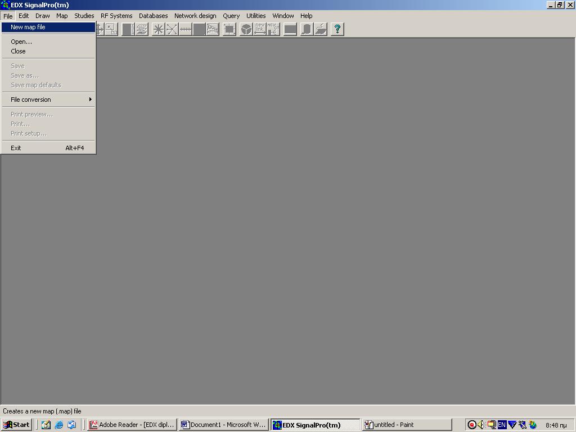Open the Help menu
This screenshot has height=432, width=576.
[307, 16]
